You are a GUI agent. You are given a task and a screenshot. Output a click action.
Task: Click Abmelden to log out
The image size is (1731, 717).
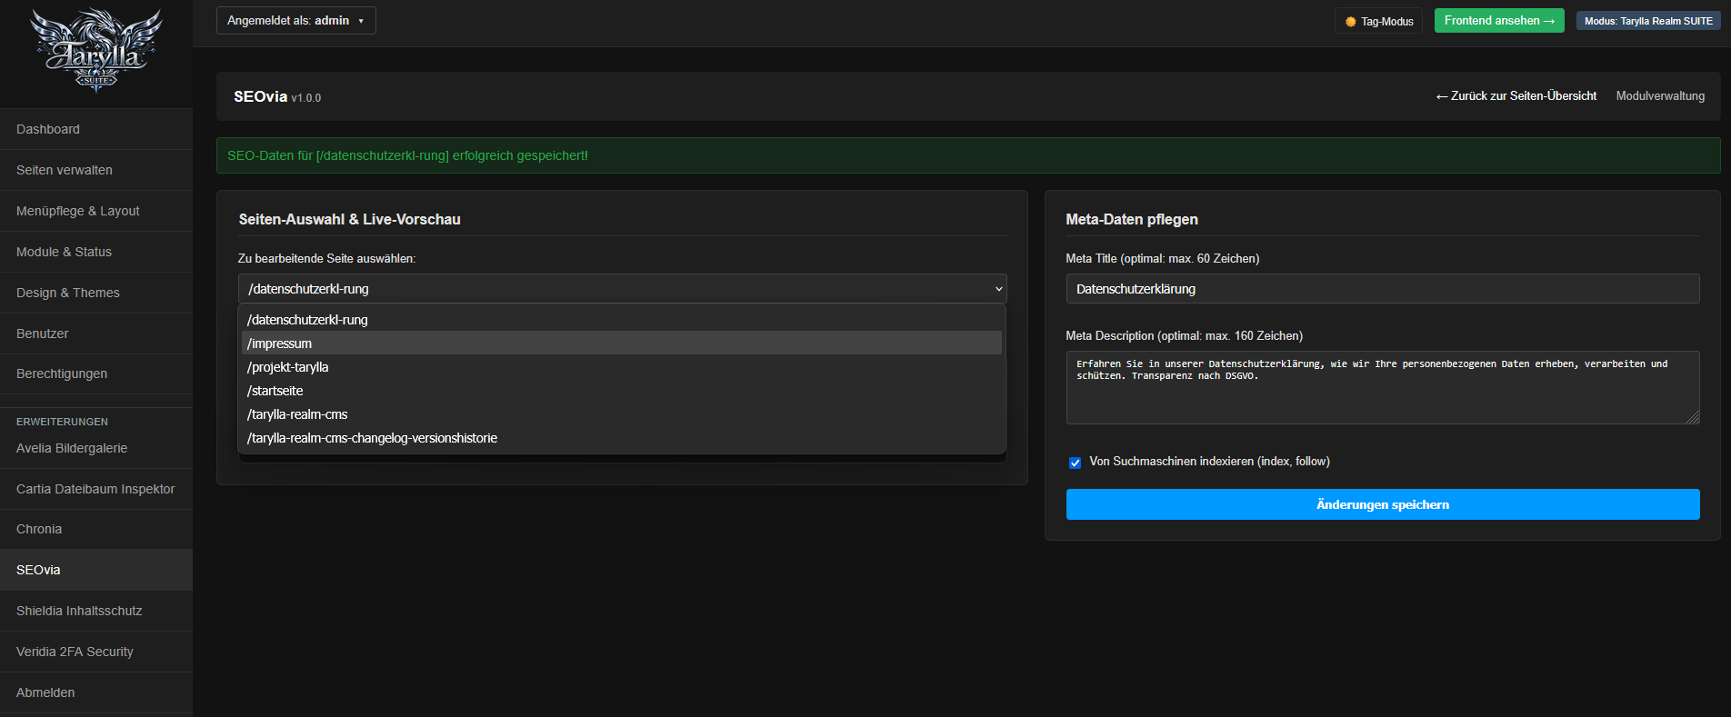(96, 692)
